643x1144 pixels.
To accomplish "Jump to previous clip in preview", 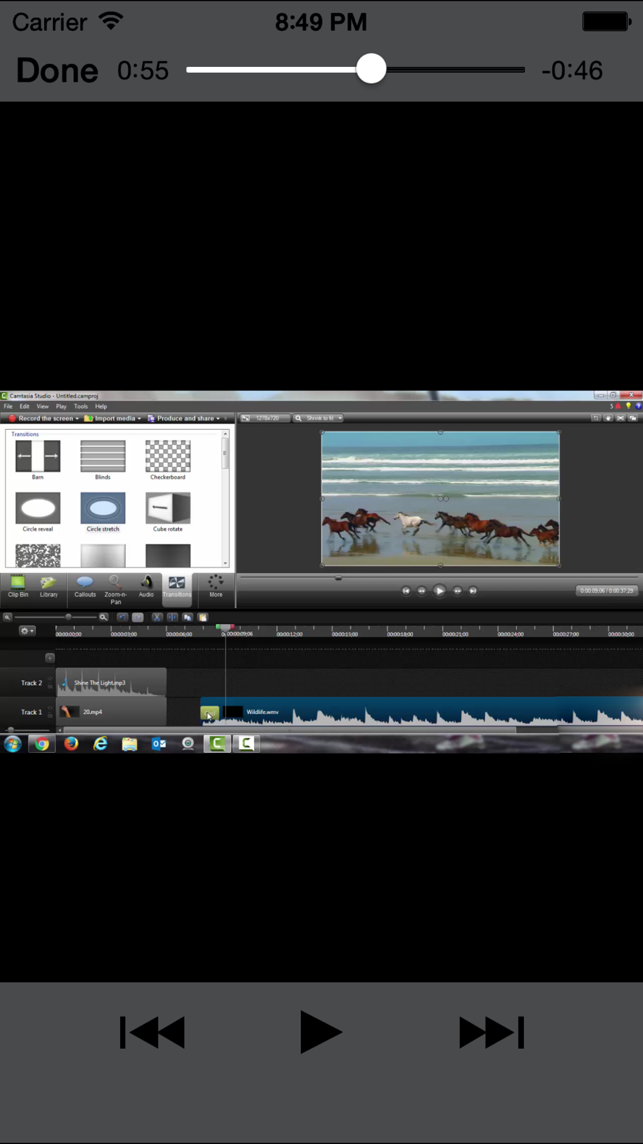I will click(406, 591).
